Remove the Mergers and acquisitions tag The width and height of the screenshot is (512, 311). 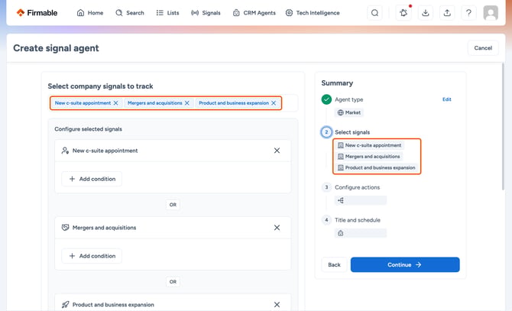pos(187,103)
